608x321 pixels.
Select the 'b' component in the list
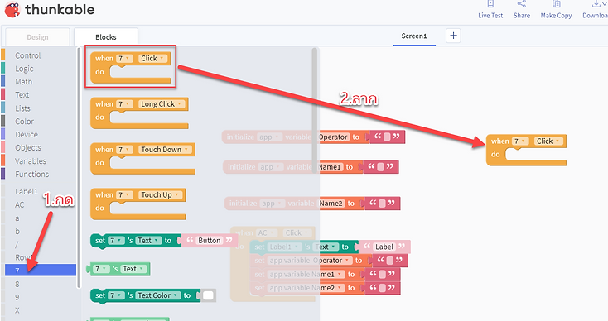point(17,231)
